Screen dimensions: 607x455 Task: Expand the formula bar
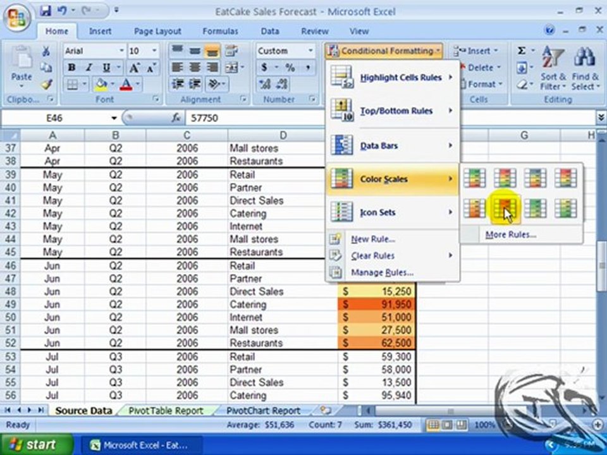point(601,118)
